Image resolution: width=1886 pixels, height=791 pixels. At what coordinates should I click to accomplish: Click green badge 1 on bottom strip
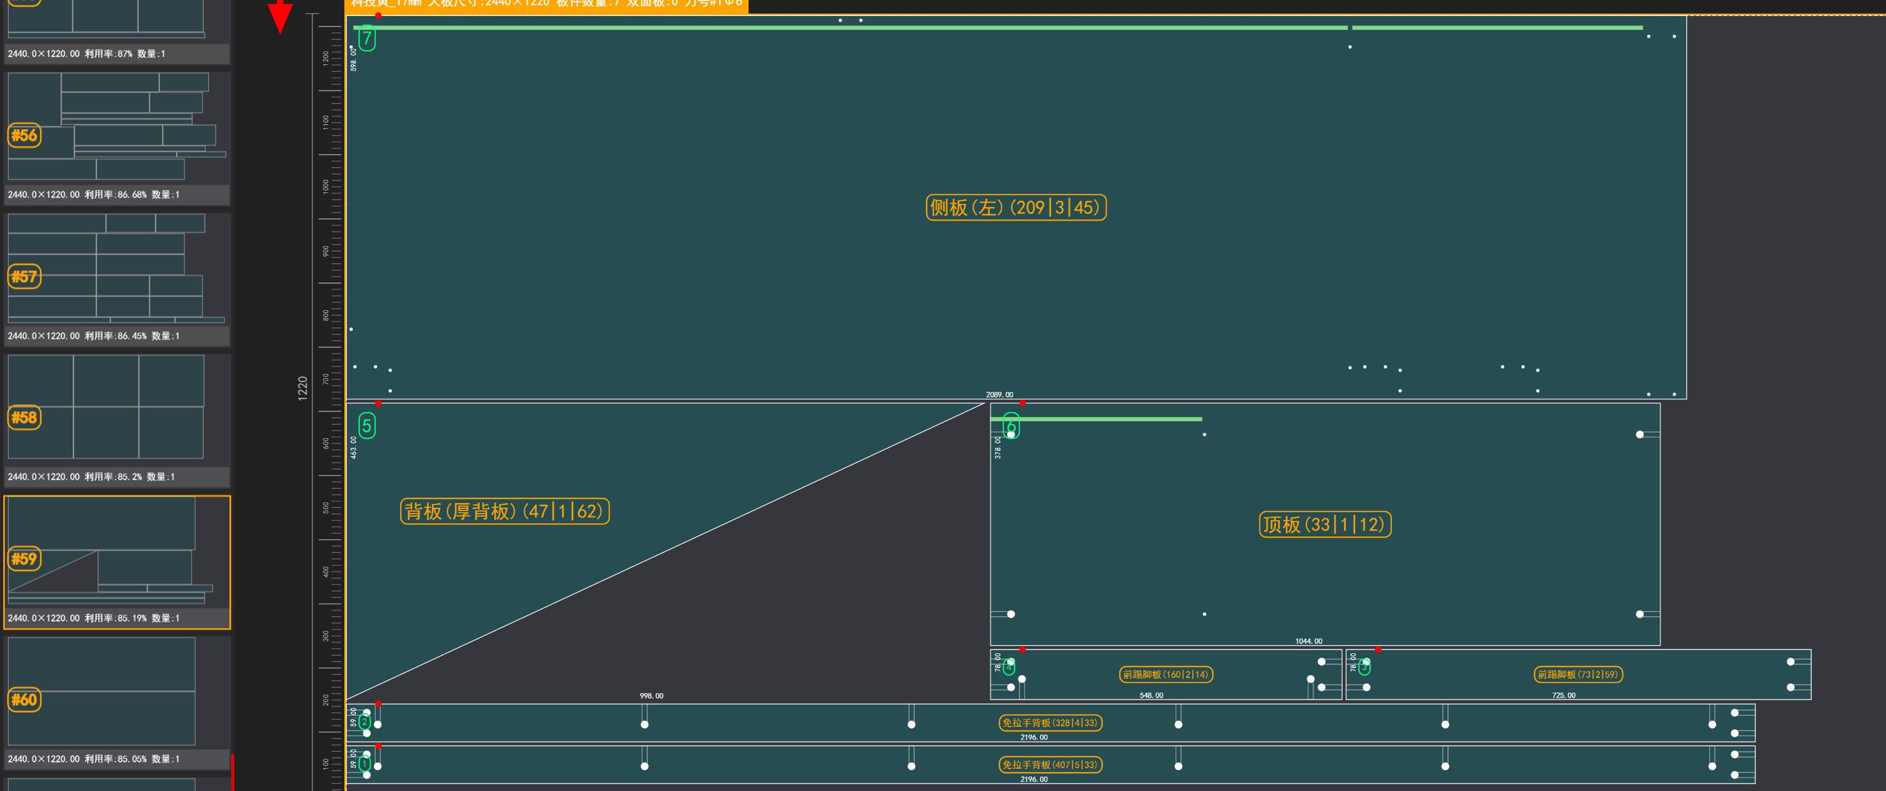pyautogui.click(x=364, y=764)
